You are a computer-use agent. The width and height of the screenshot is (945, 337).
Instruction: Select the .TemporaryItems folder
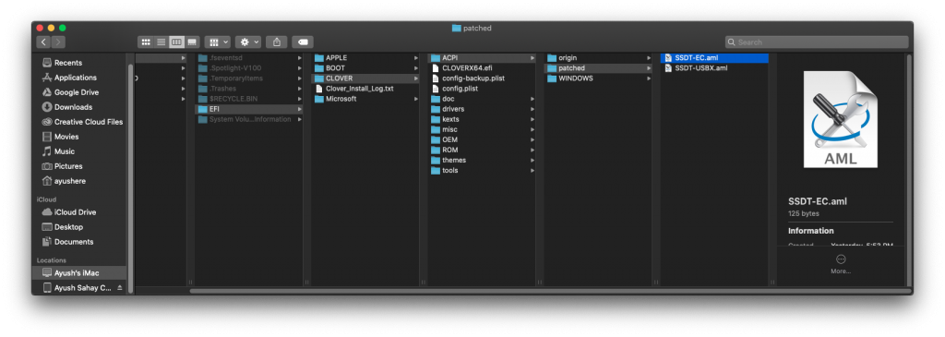[x=249, y=78]
